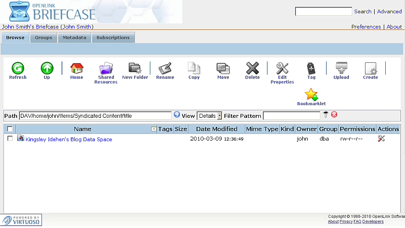Image resolution: width=405 pixels, height=228 pixels.
Task: Click the Bookmarklet star icon
Action: [x=311, y=95]
